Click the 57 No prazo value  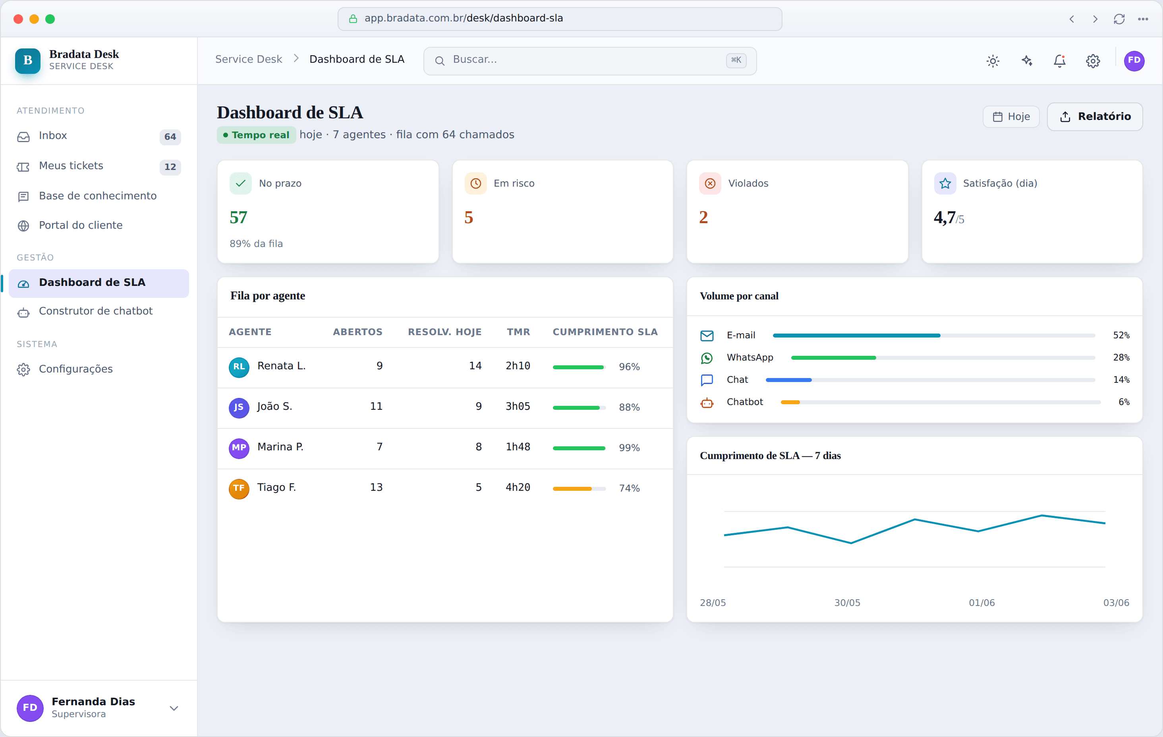click(x=239, y=217)
